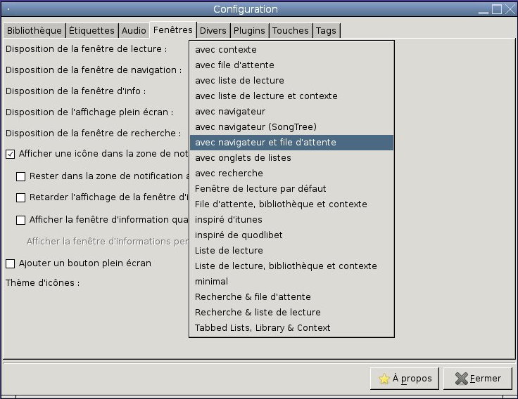Switch to the Bibliothèque tab

[34, 31]
